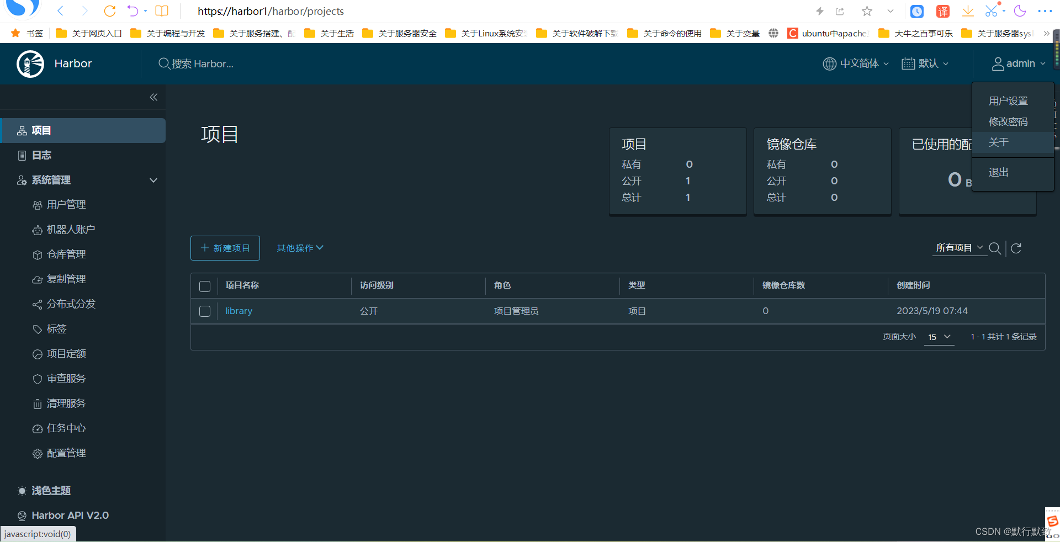1060x542 pixels.
Task: Open the reading mode book icon
Action: tap(162, 11)
